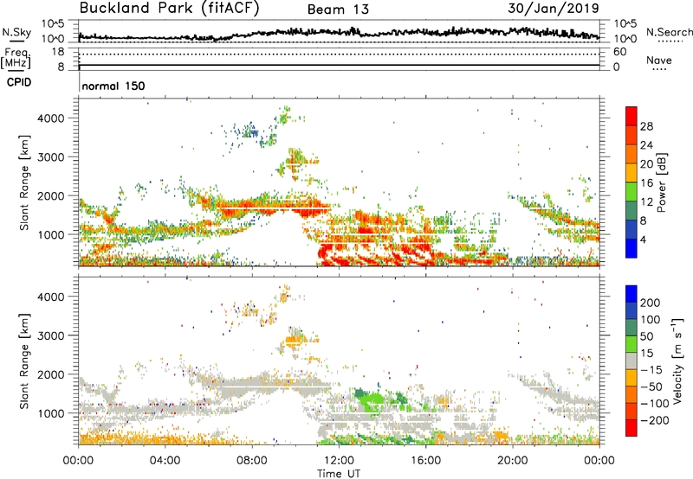The image size is (693, 479).
Task: Click the 'Freq. [MHz]' label
Action: pyautogui.click(x=16, y=59)
